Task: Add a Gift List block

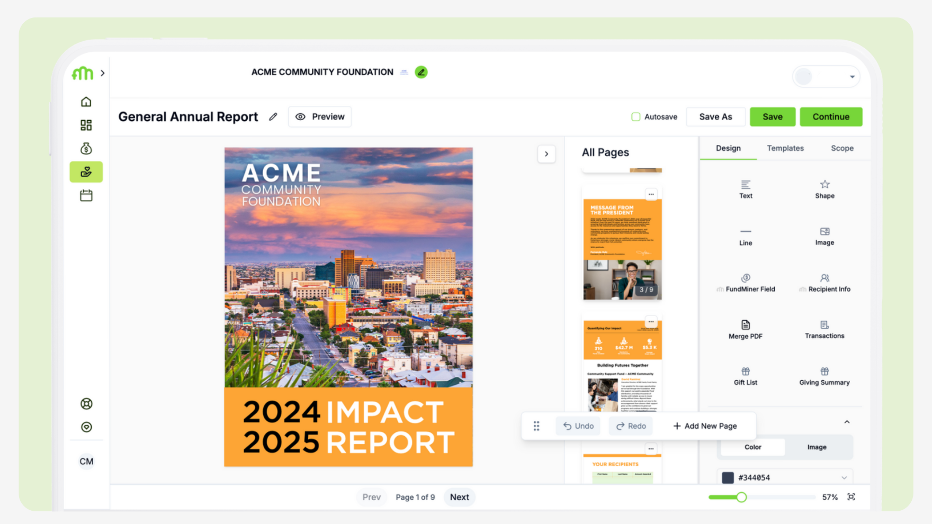Action: [745, 376]
